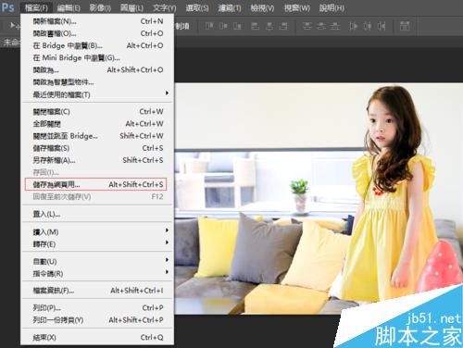The width and height of the screenshot is (463, 348).
Task: Expand 指令碼(R) submenu
Action: click(x=97, y=273)
